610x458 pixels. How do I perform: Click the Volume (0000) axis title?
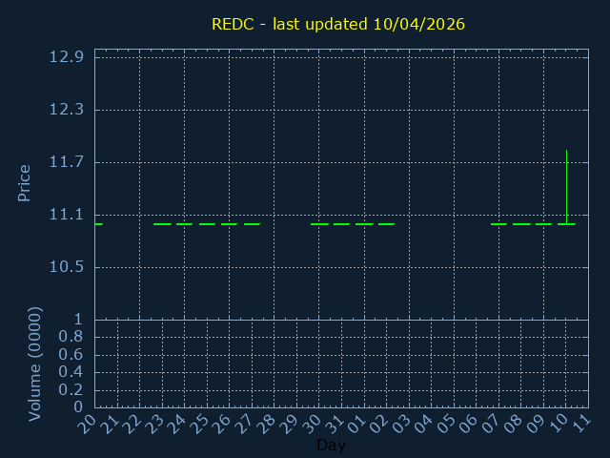(34, 364)
